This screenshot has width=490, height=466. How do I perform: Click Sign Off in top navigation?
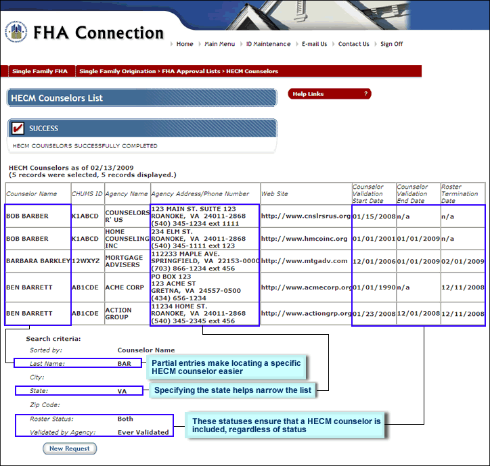point(392,44)
